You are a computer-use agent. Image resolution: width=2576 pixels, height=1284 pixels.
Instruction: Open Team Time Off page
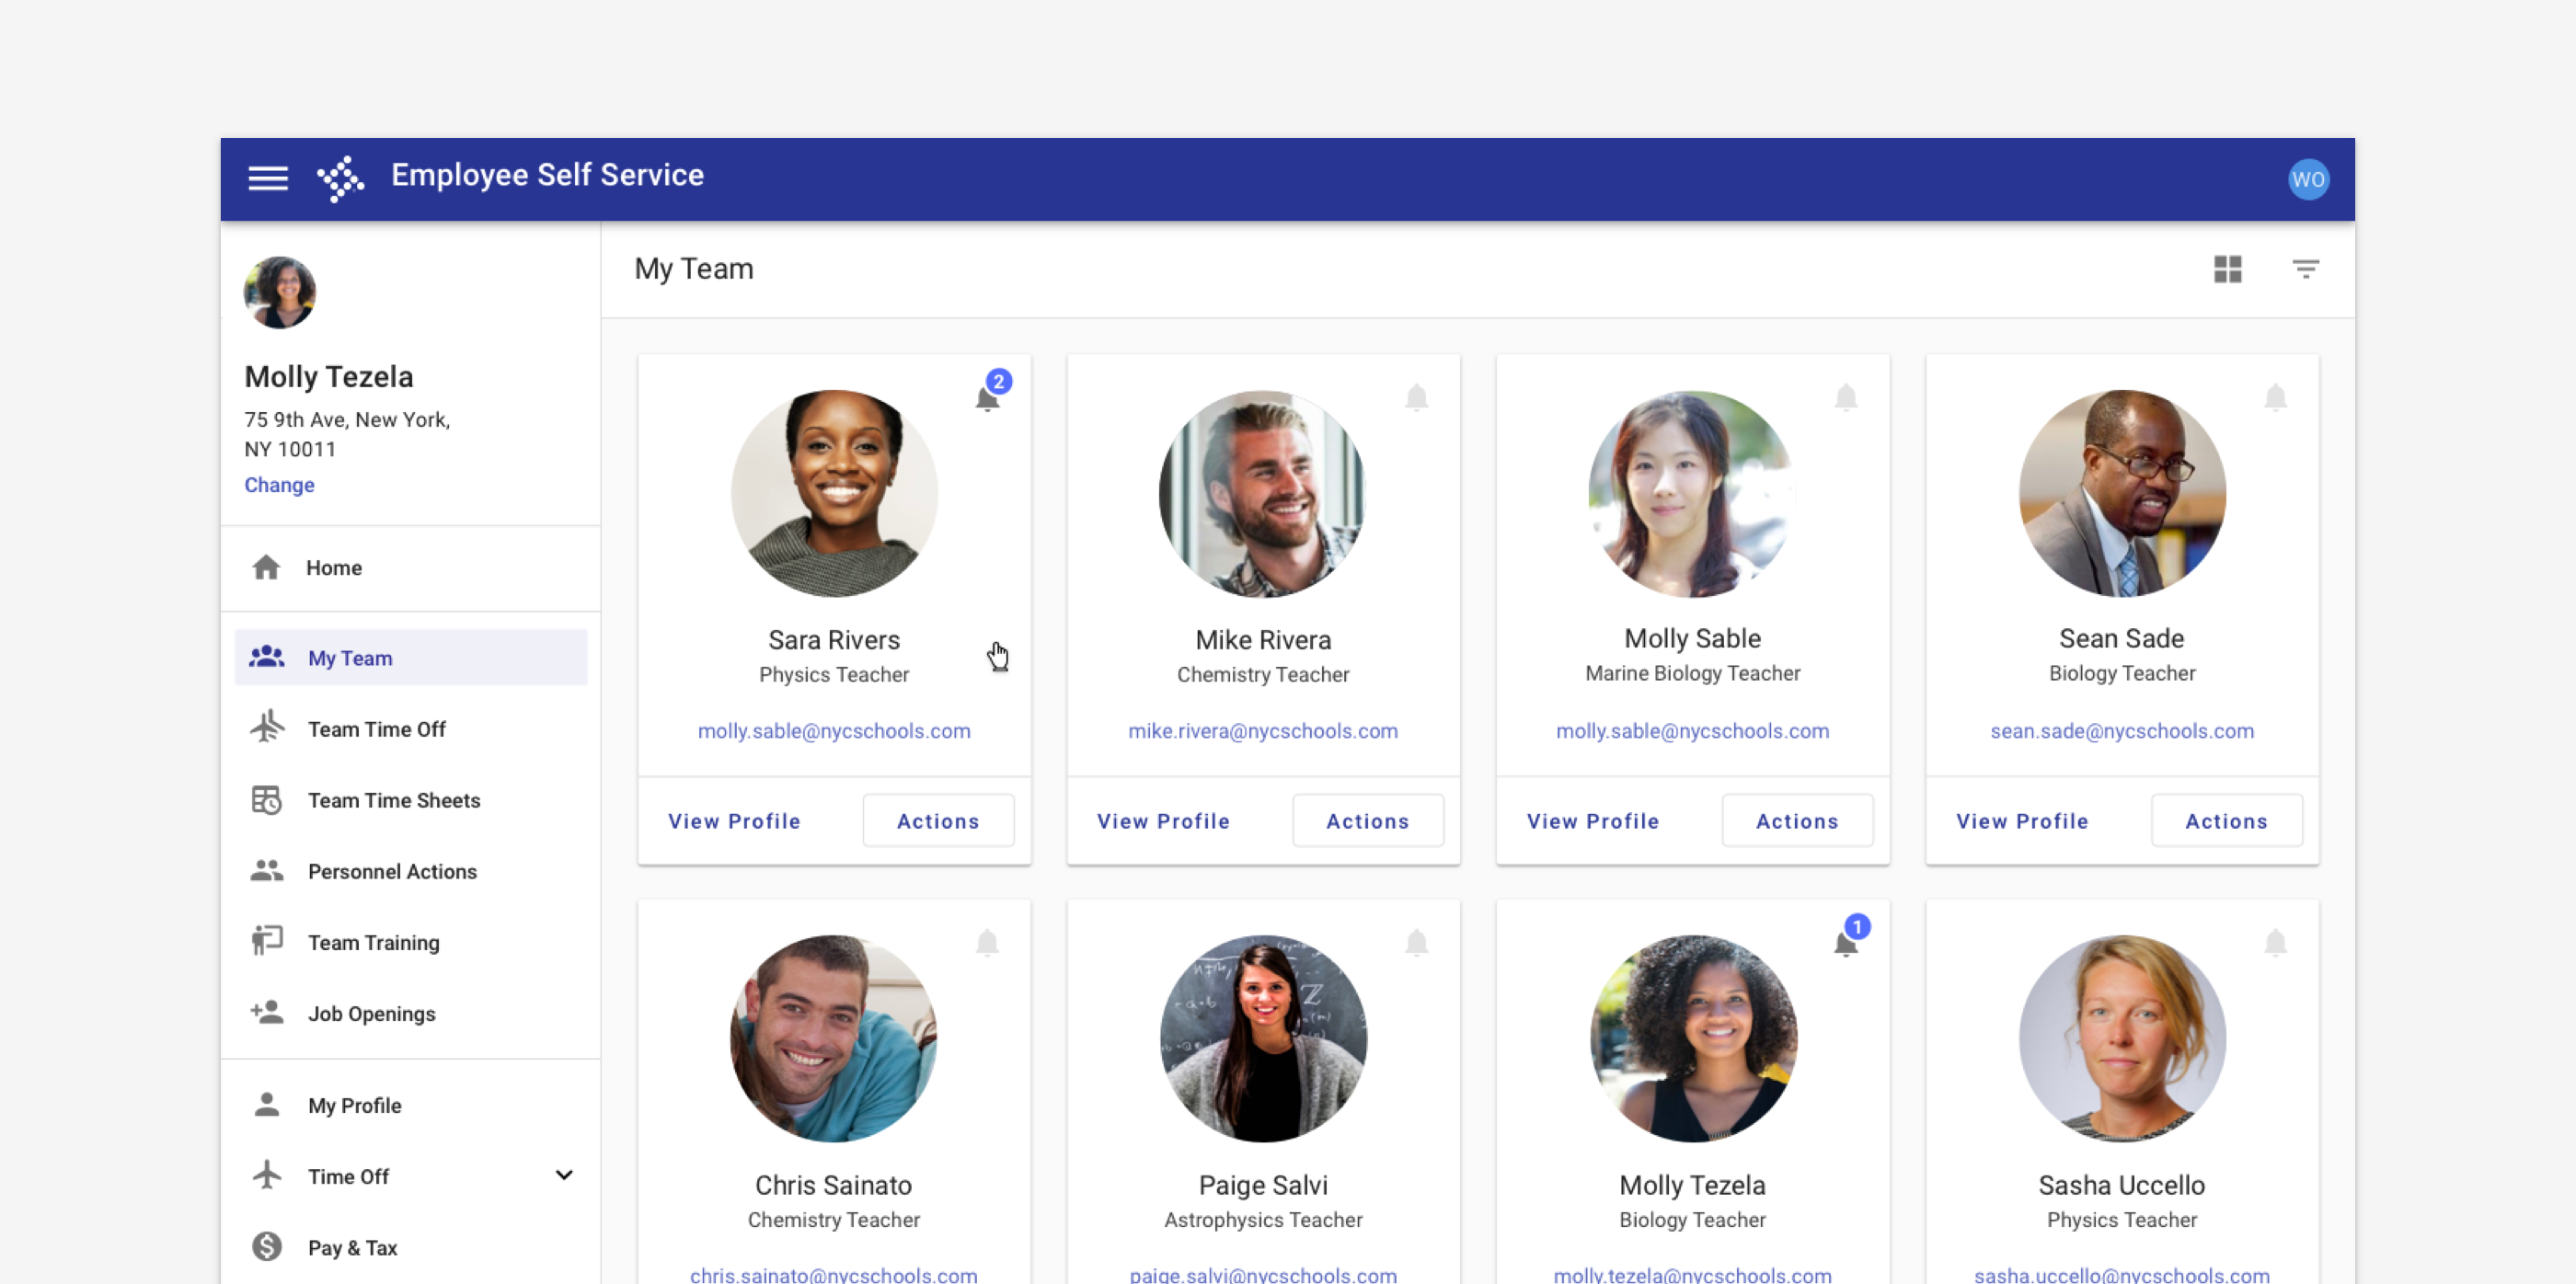pos(411,729)
